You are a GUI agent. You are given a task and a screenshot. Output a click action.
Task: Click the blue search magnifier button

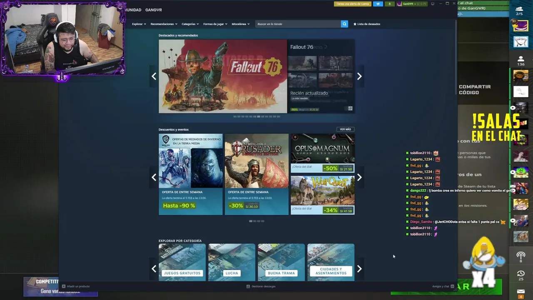tap(344, 24)
